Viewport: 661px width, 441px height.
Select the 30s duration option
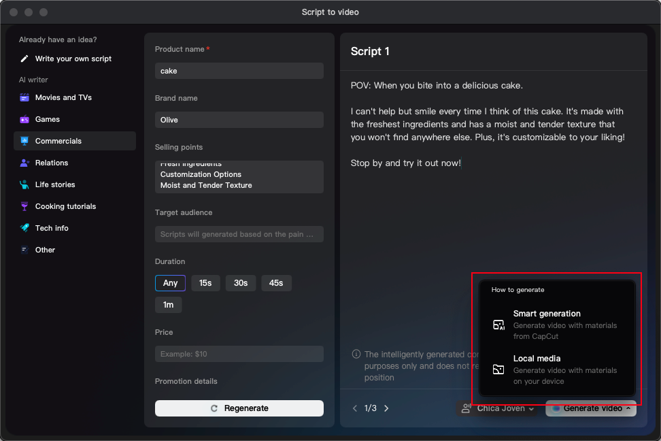point(241,283)
